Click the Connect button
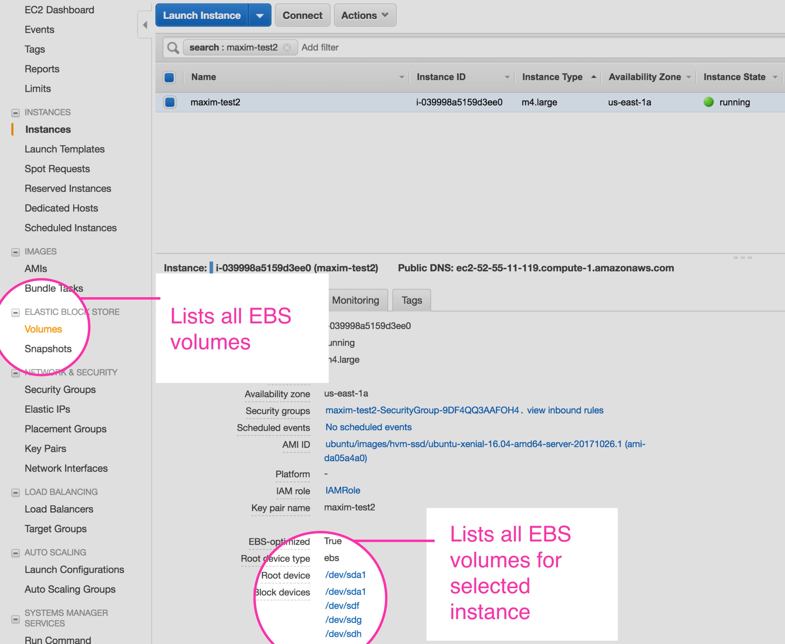 (x=302, y=15)
